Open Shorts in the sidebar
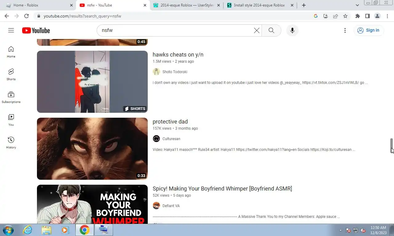 coord(11,75)
